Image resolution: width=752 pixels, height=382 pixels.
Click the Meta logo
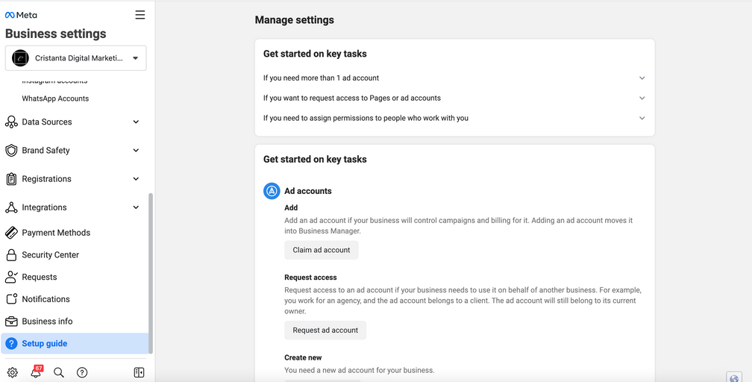point(21,15)
